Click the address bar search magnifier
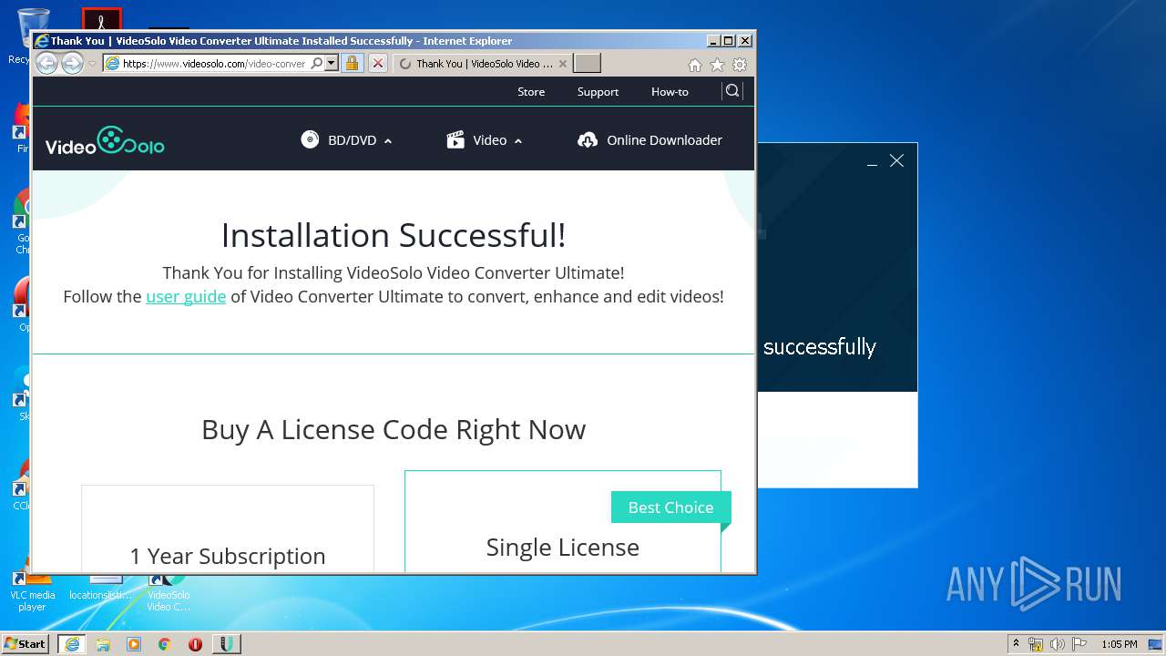 click(x=316, y=64)
